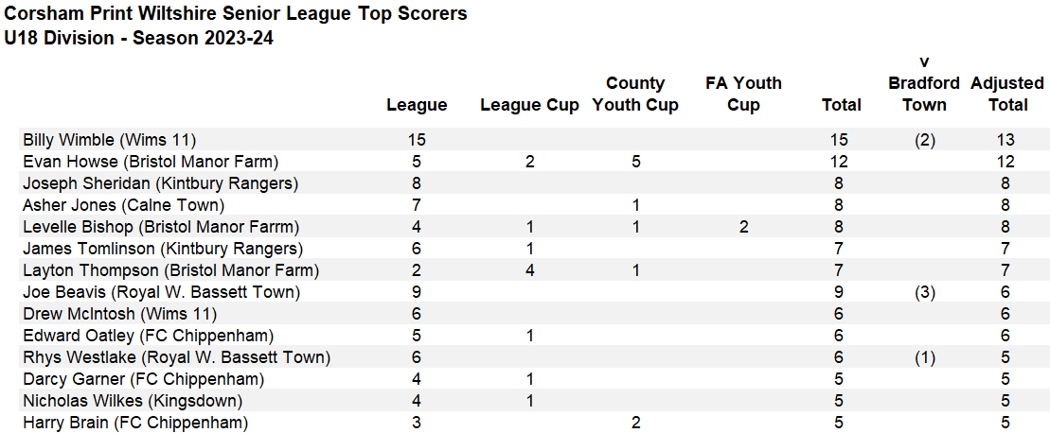Image resolution: width=1050 pixels, height=433 pixels.
Task: Click the League column header
Action: coord(417,105)
